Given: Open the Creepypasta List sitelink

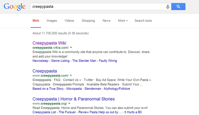Looking at the screenshot, I should pyautogui.click(x=44, y=112).
